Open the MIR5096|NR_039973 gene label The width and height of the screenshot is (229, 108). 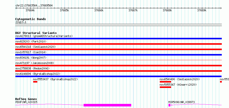click(182, 102)
